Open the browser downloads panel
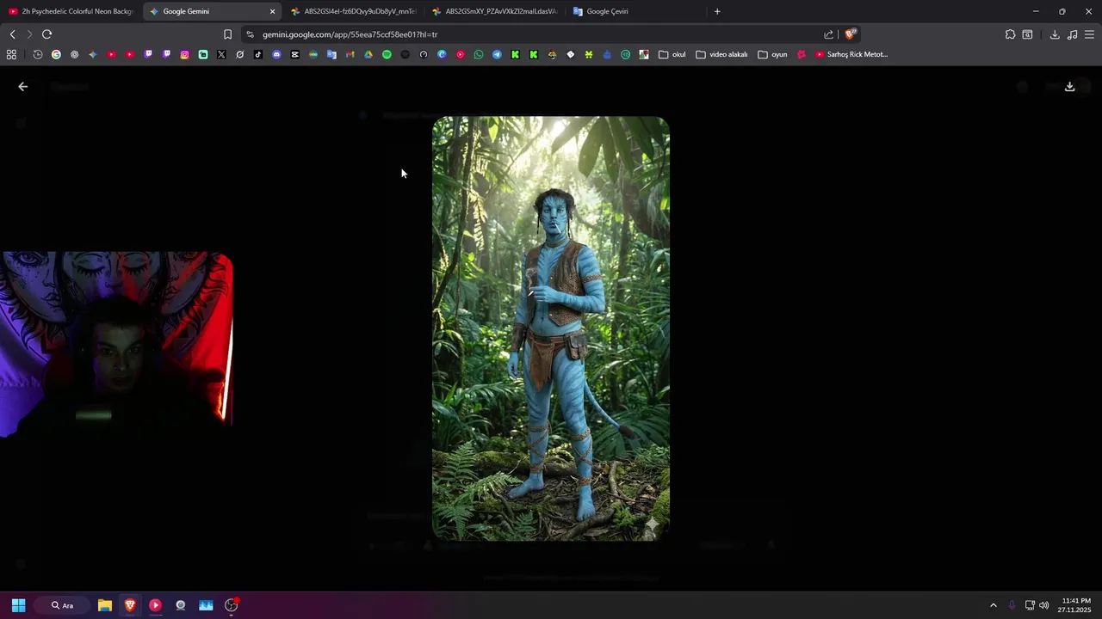Image resolution: width=1102 pixels, height=619 pixels. tap(1055, 34)
